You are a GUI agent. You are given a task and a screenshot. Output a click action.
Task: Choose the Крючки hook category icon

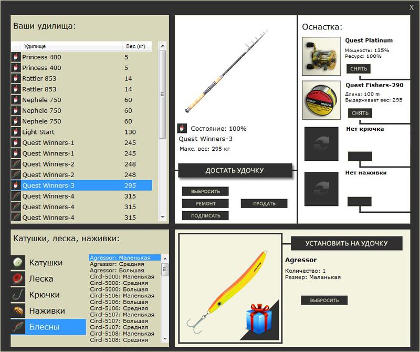(x=18, y=294)
